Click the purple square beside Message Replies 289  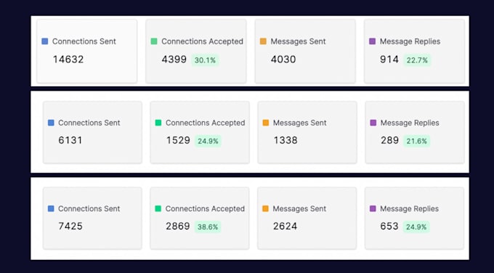pyautogui.click(x=373, y=123)
